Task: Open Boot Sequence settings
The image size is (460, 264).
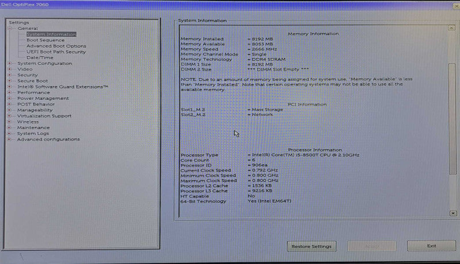Action: pyautogui.click(x=45, y=40)
